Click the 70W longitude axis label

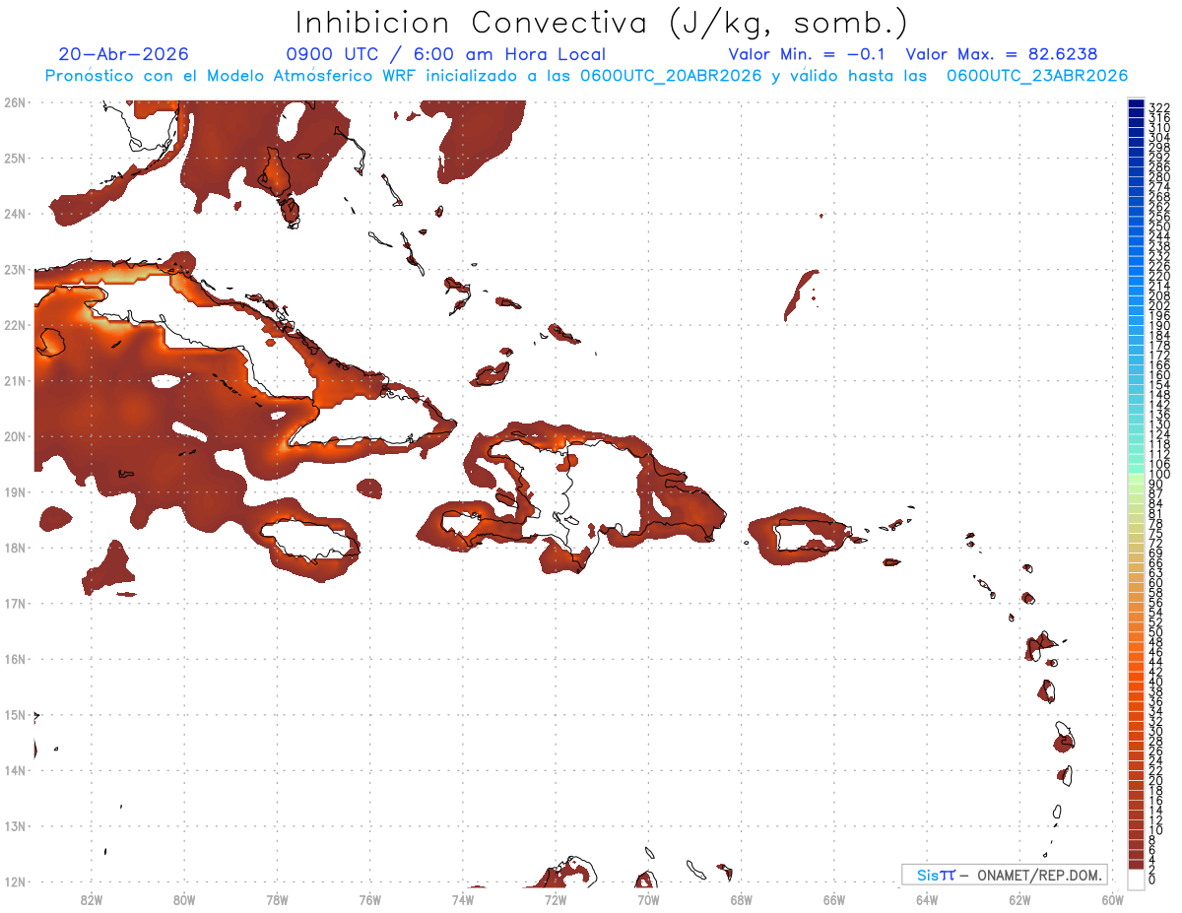pos(648,899)
